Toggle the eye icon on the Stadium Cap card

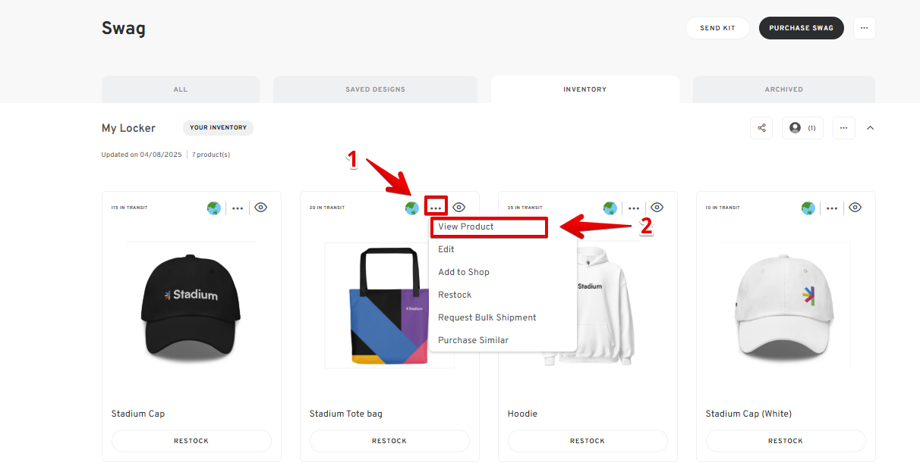(260, 208)
